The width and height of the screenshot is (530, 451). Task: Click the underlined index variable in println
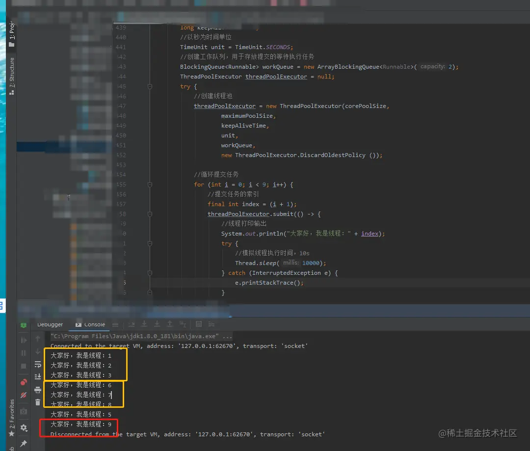click(x=370, y=234)
